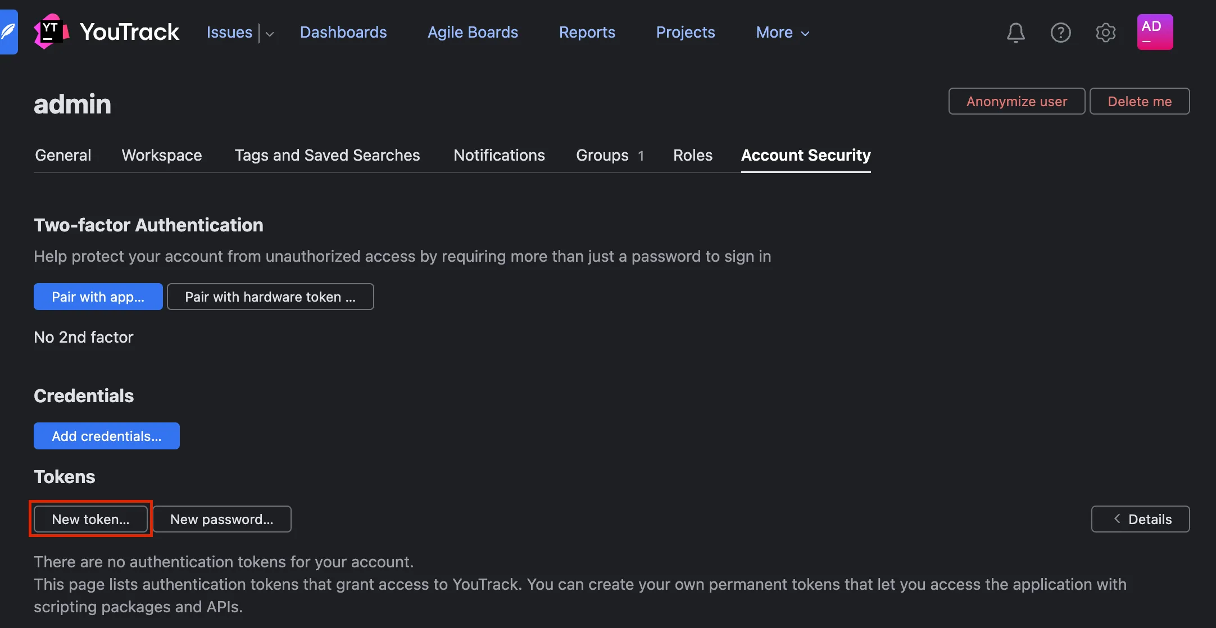This screenshot has width=1216, height=628.
Task: Open the Notifications tab
Action: tap(499, 155)
